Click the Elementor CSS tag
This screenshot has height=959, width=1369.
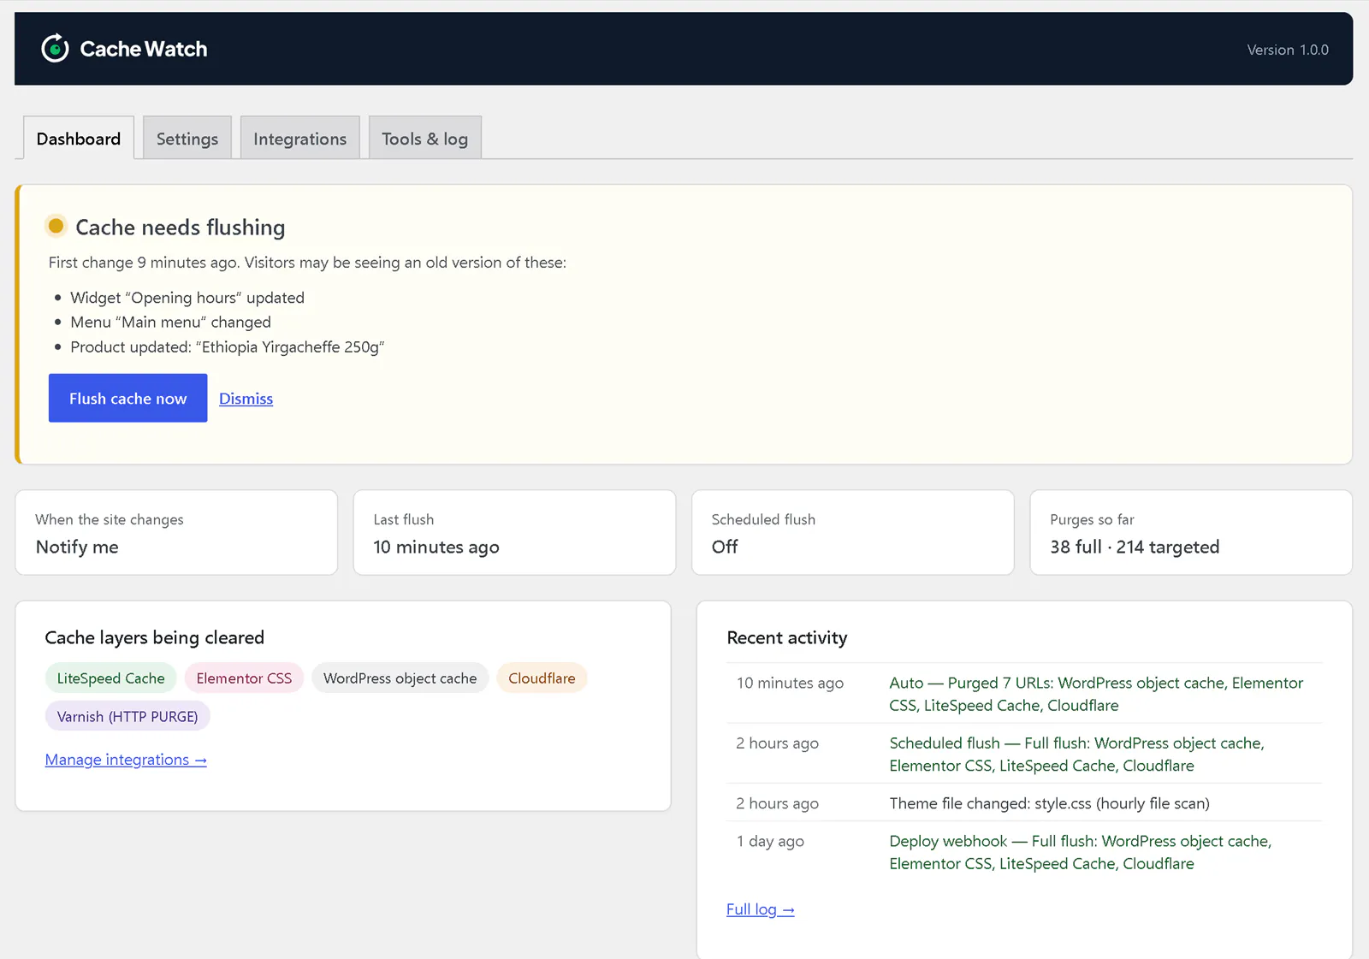(244, 678)
